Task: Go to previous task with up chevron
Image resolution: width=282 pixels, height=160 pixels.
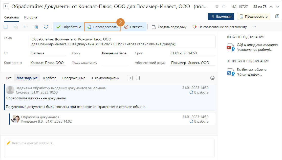Action: [x=271, y=7]
